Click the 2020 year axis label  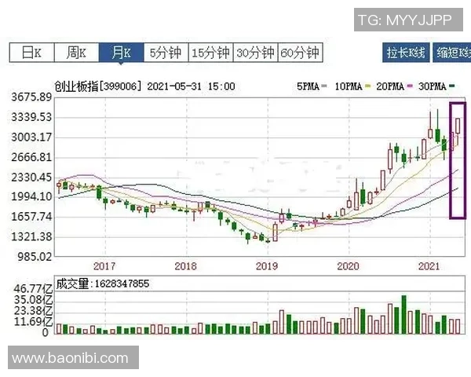coord(348,266)
